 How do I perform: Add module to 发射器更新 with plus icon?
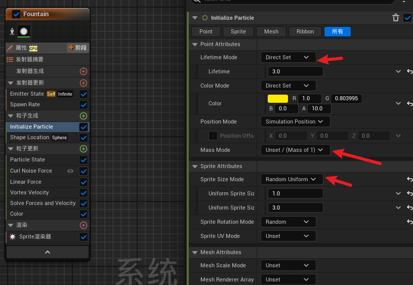click(x=84, y=83)
